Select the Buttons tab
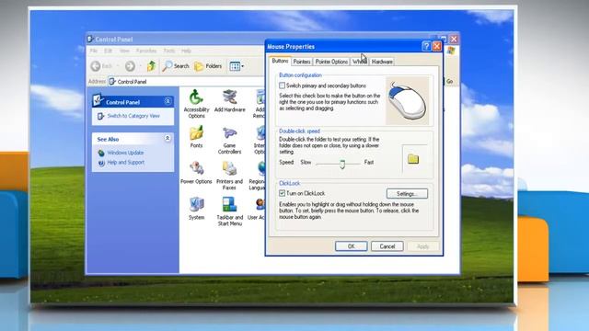Screen dimensions: 589x331 click(280, 61)
